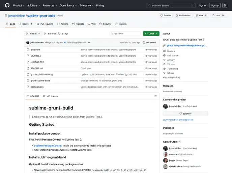The width and height of the screenshot is (232, 173).
Task: Click the link icon beside the repository URL
Action: pyautogui.click(x=164, y=46)
